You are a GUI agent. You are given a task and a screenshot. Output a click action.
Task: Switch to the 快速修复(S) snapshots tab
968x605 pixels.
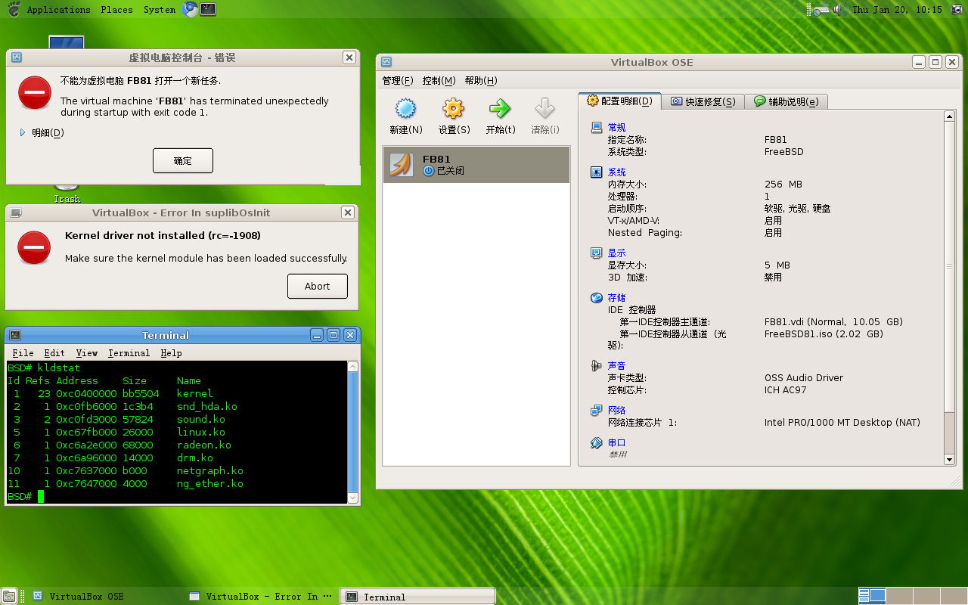pyautogui.click(x=703, y=101)
